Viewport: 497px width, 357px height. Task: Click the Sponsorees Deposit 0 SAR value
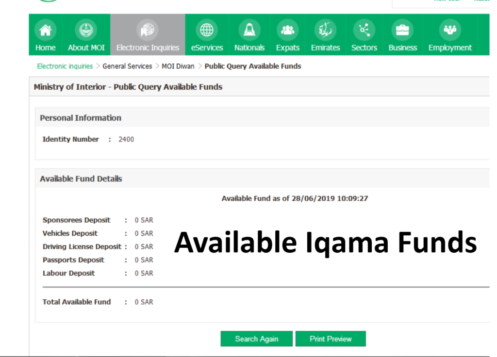coord(144,220)
